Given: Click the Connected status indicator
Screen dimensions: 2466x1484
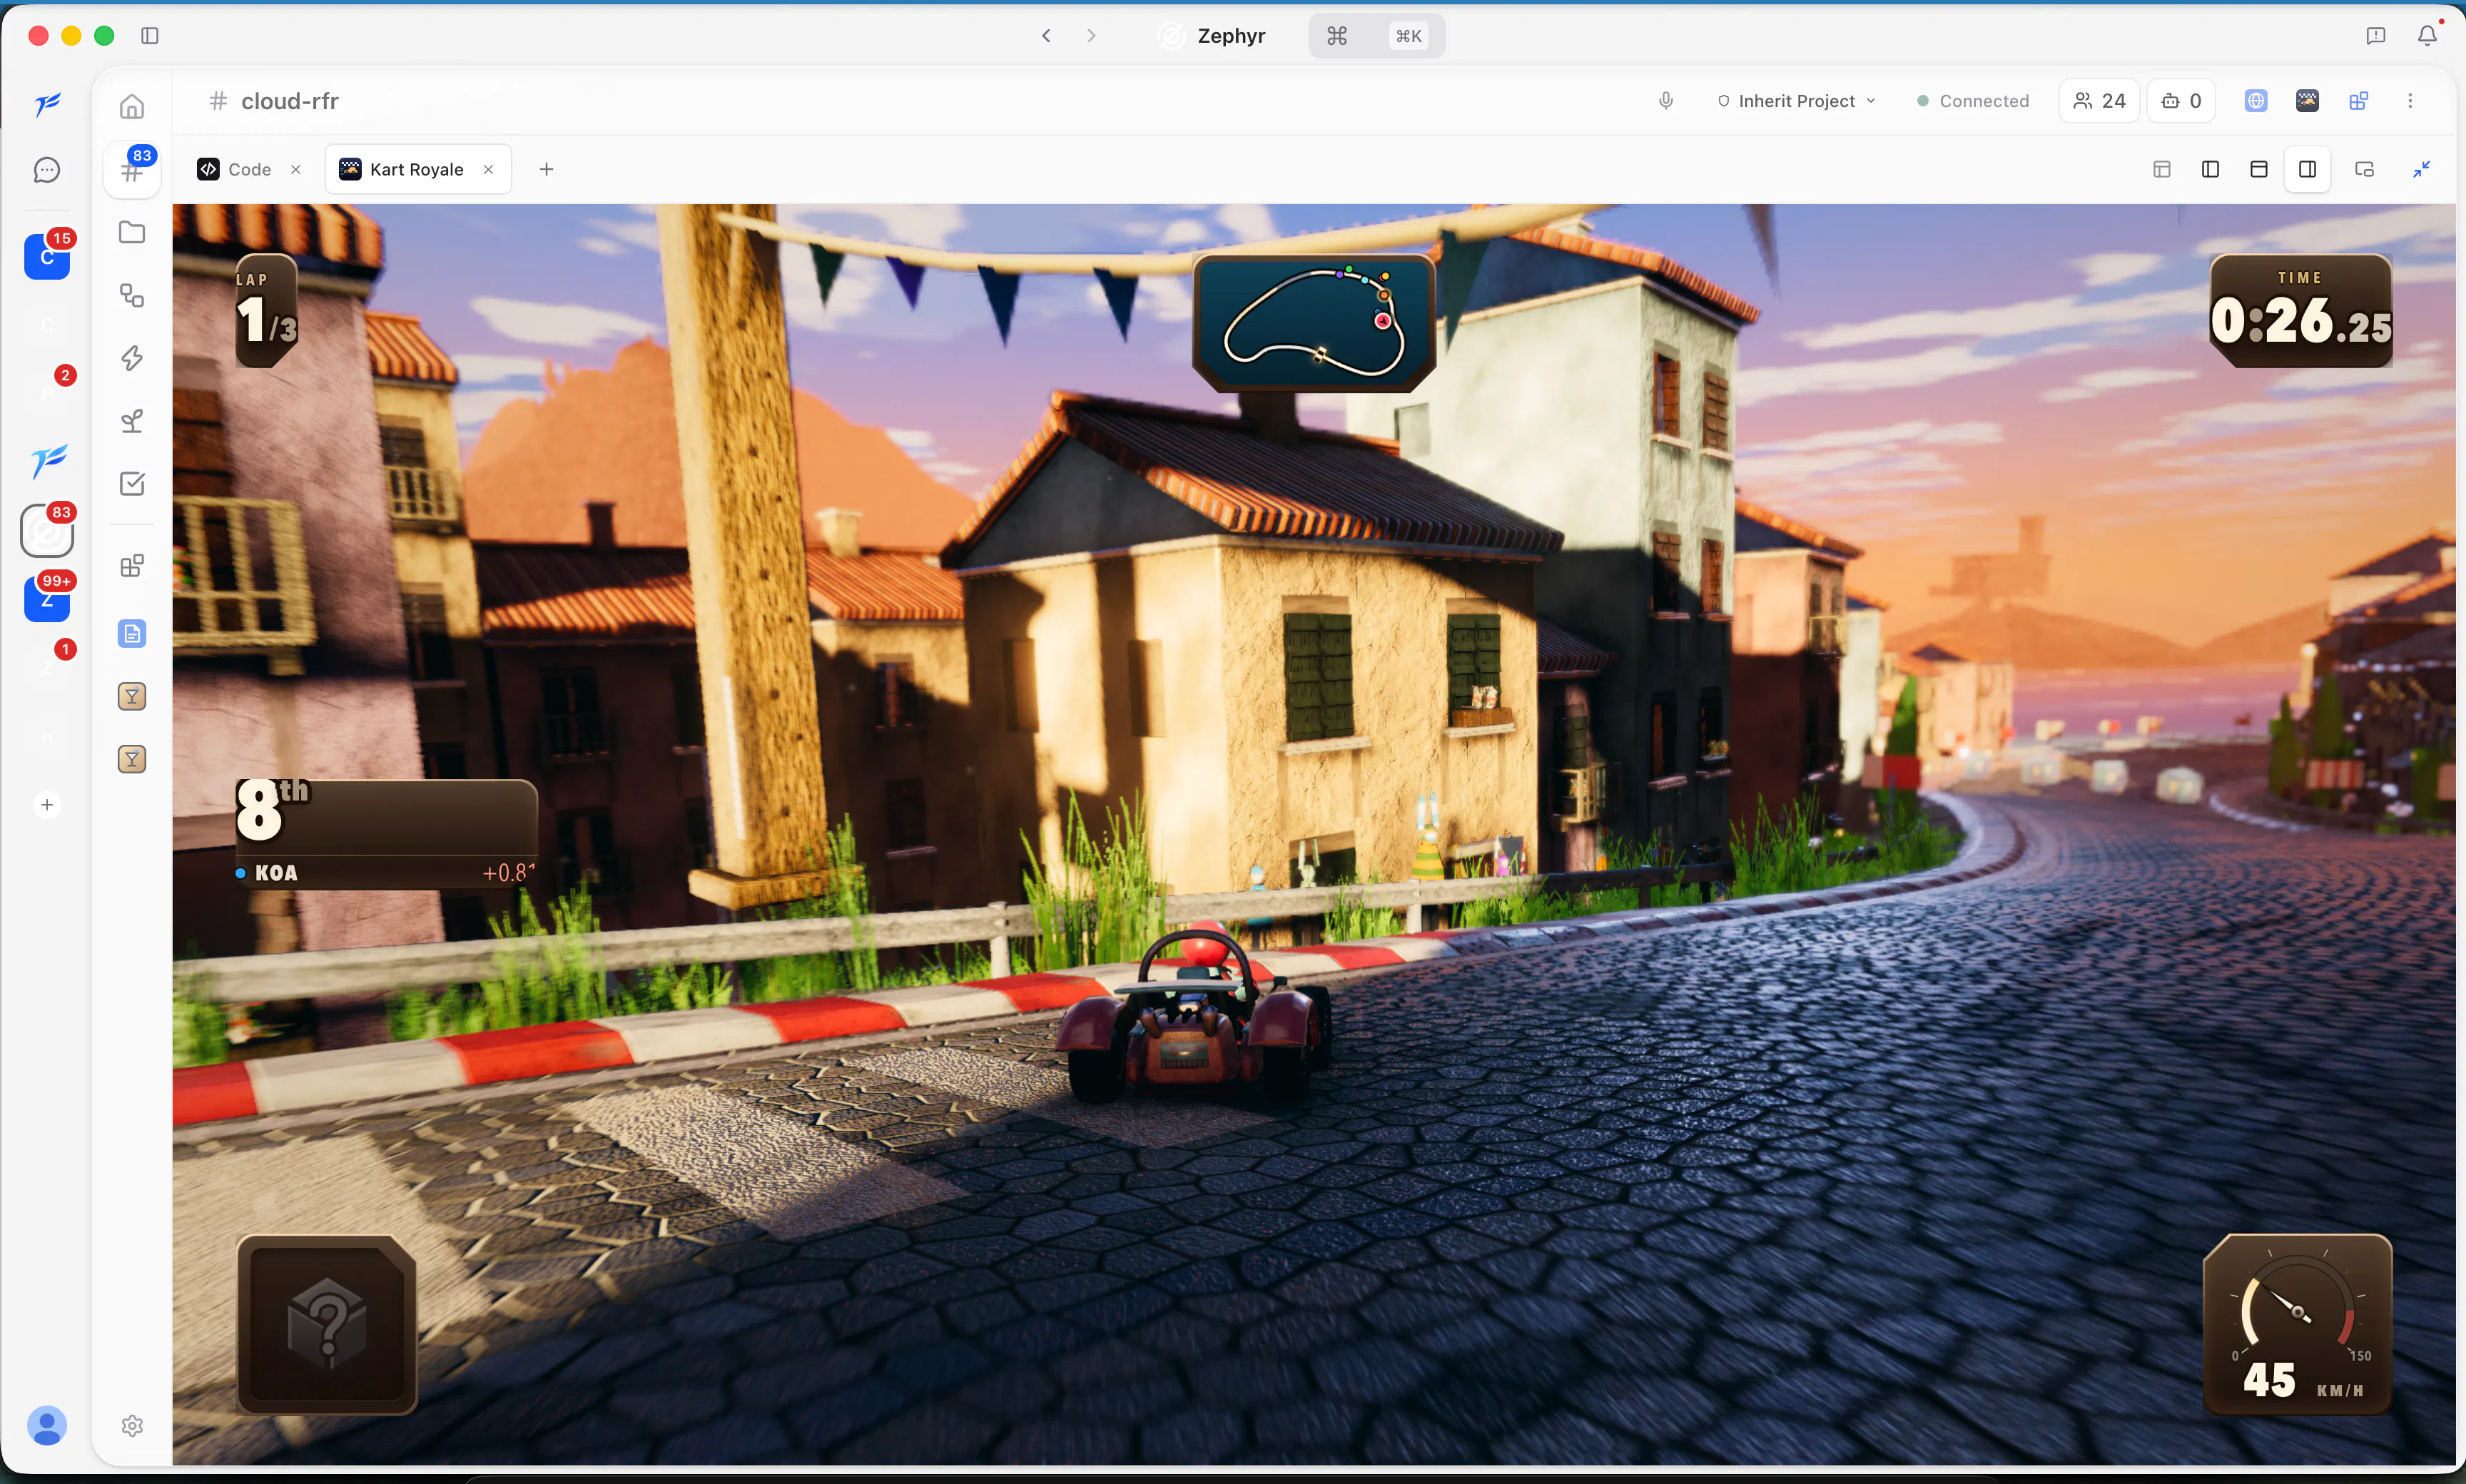Looking at the screenshot, I should click(x=1972, y=101).
